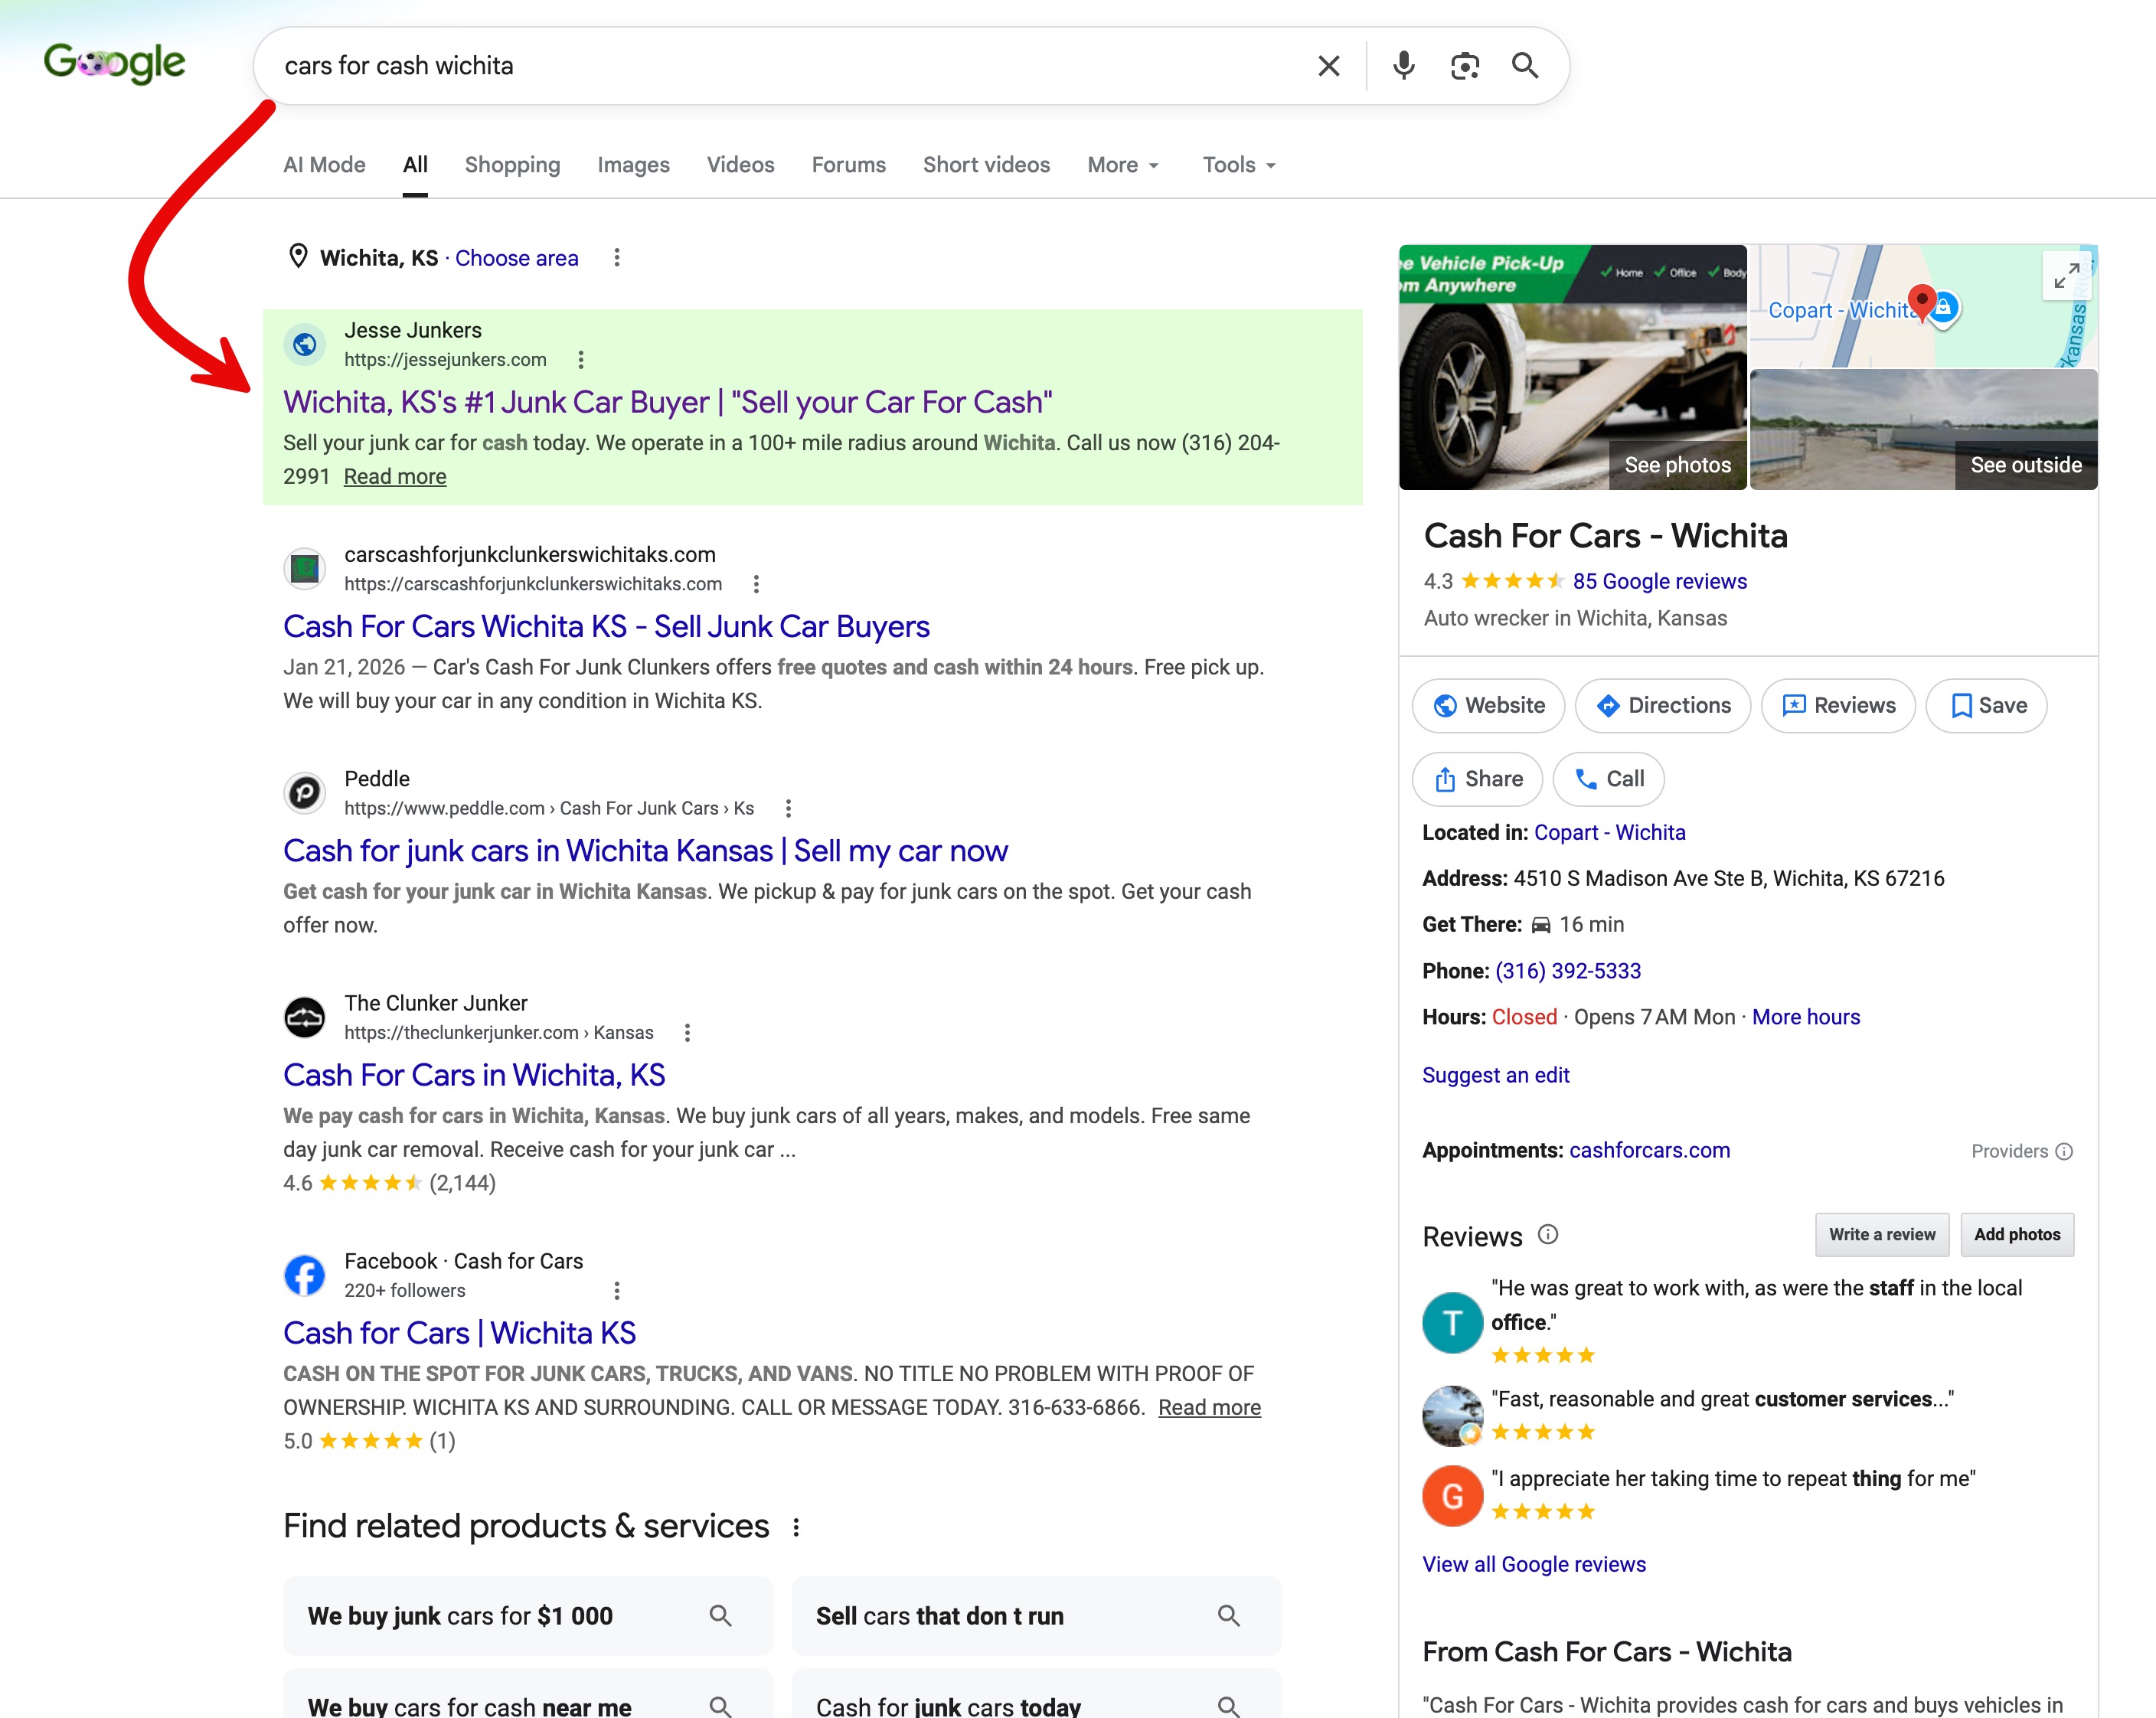Click the carscashforjunkclunkerswichitaks favicon

click(x=304, y=569)
